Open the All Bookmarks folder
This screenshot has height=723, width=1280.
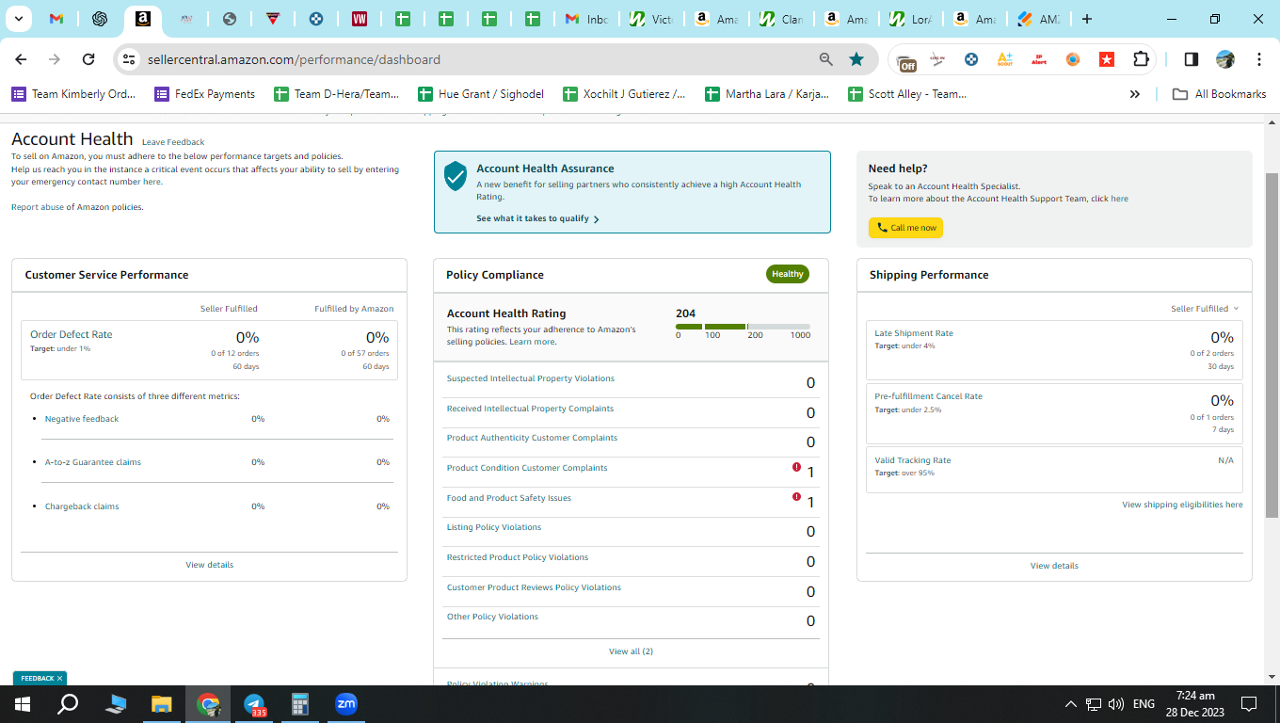(1219, 94)
